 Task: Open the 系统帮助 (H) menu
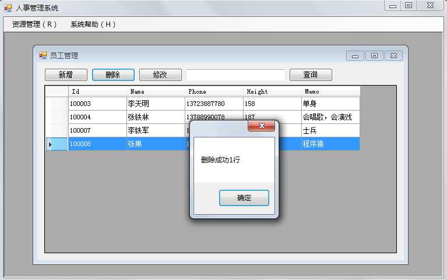(93, 24)
